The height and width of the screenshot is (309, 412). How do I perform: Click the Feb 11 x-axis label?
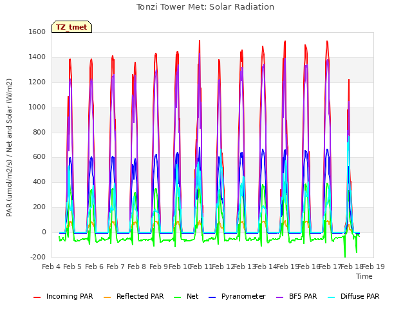(201, 267)
